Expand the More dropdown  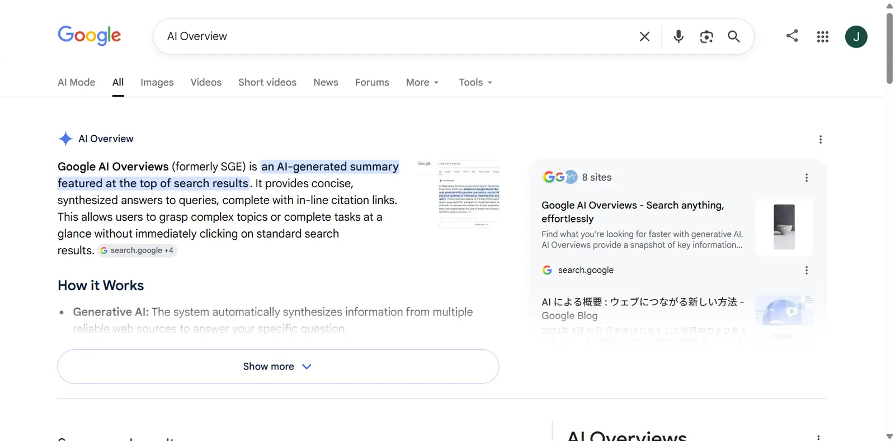[422, 82]
